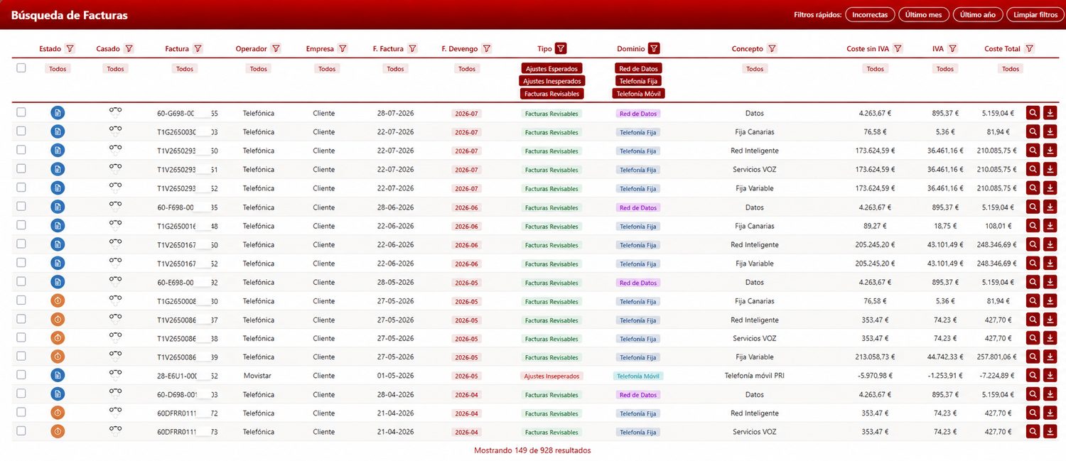This screenshot has width=1066, height=461.
Task: Apply the Incorrectas quick filter
Action: (x=870, y=15)
